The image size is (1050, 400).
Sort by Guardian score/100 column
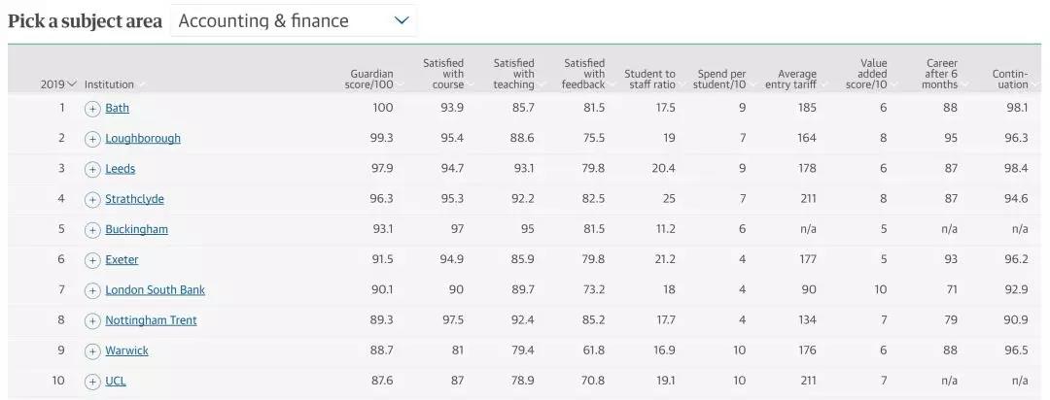click(371, 79)
